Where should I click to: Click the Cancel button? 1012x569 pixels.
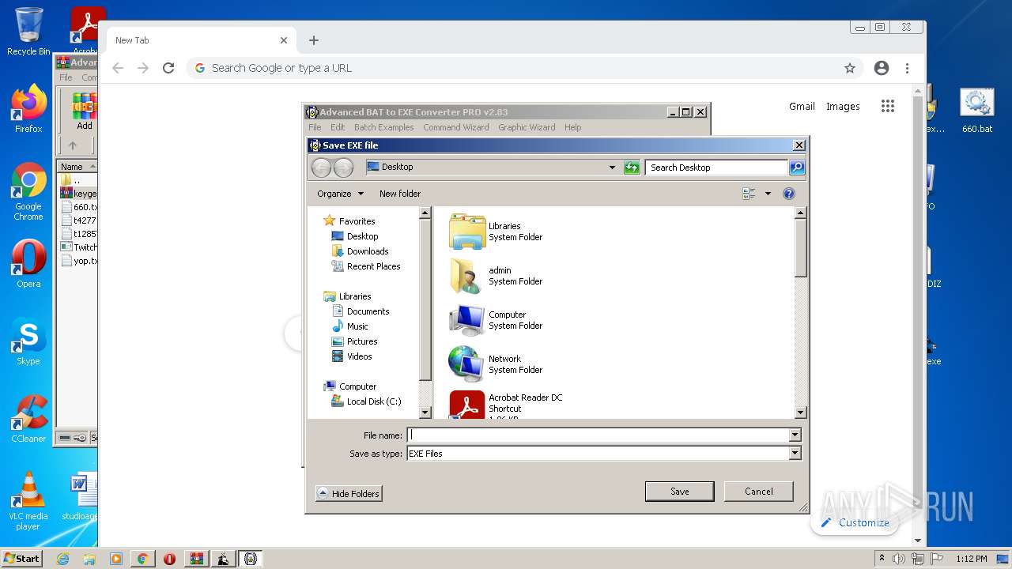pyautogui.click(x=759, y=492)
